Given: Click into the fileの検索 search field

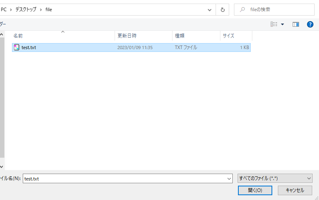Looking at the screenshot, I should click(274, 10).
